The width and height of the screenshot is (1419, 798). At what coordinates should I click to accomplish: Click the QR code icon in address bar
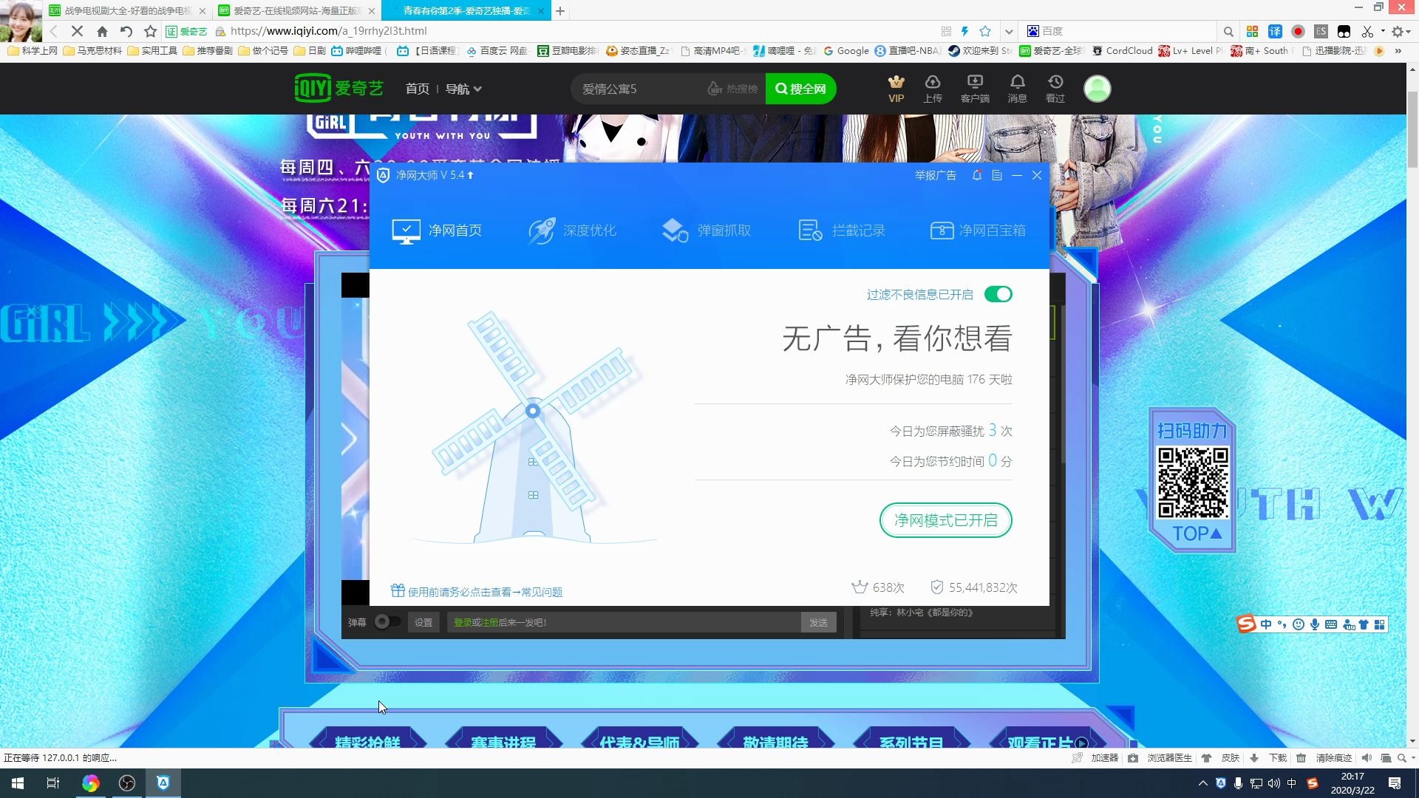[x=946, y=31]
